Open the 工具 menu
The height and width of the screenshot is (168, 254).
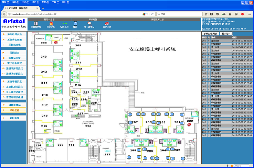[55, 2]
